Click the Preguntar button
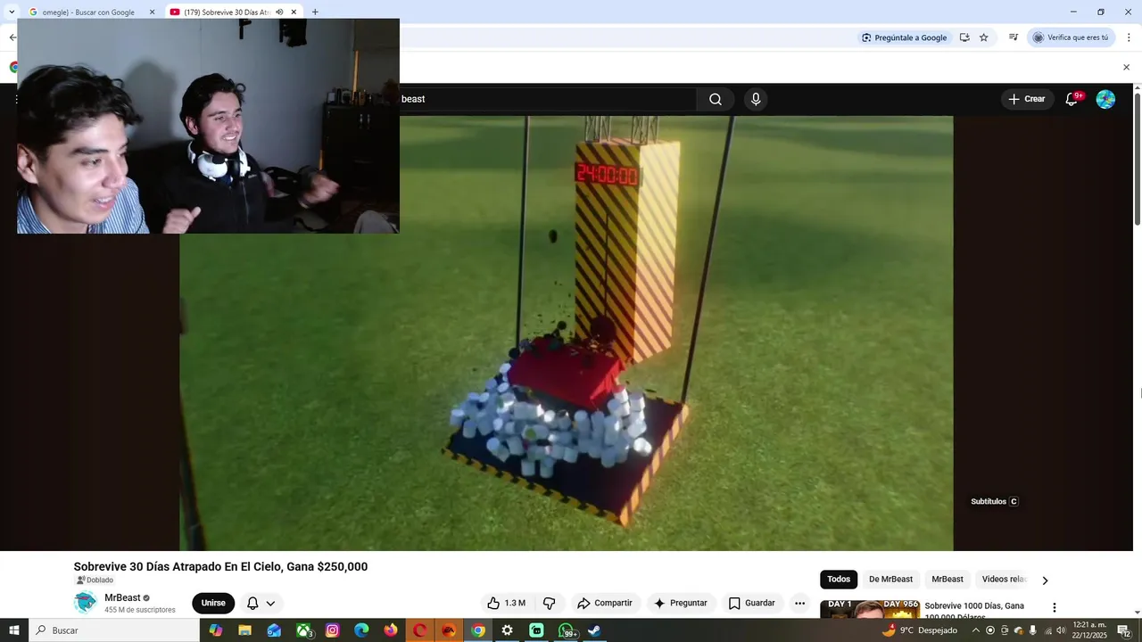 [x=681, y=603]
